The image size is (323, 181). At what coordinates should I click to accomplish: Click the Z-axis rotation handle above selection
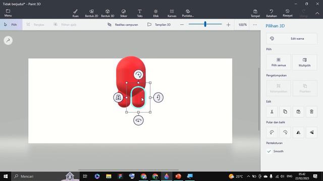pyautogui.click(x=138, y=75)
